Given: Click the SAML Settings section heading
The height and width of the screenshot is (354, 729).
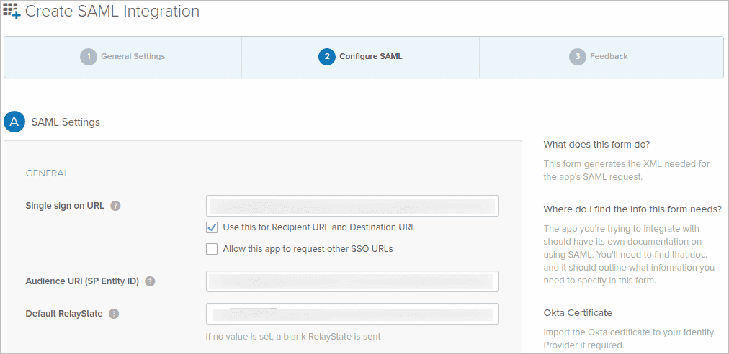Looking at the screenshot, I should point(66,122).
